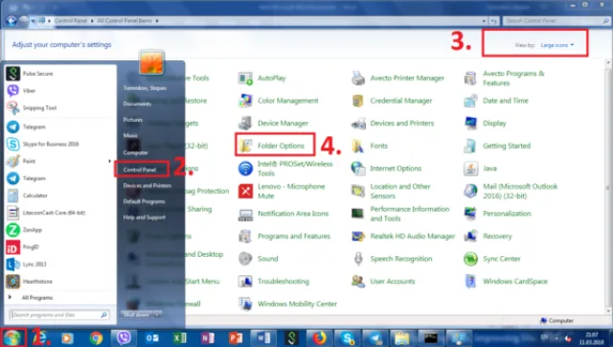This screenshot has height=347, width=613.
Task: Open Default Programs in Start menu
Action: pyautogui.click(x=144, y=201)
